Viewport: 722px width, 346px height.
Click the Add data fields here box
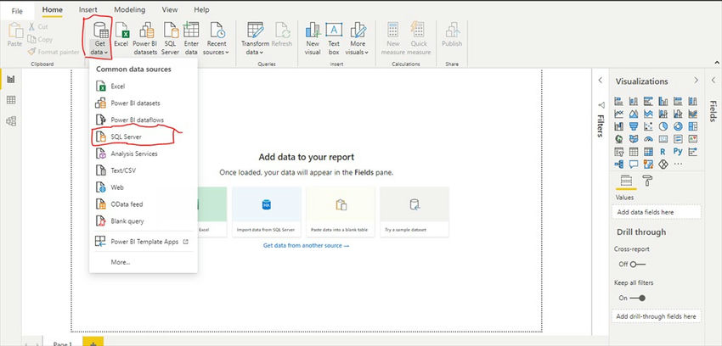click(x=657, y=212)
